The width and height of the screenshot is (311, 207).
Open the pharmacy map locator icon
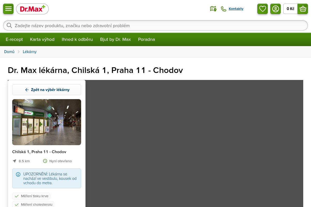[x=213, y=9]
